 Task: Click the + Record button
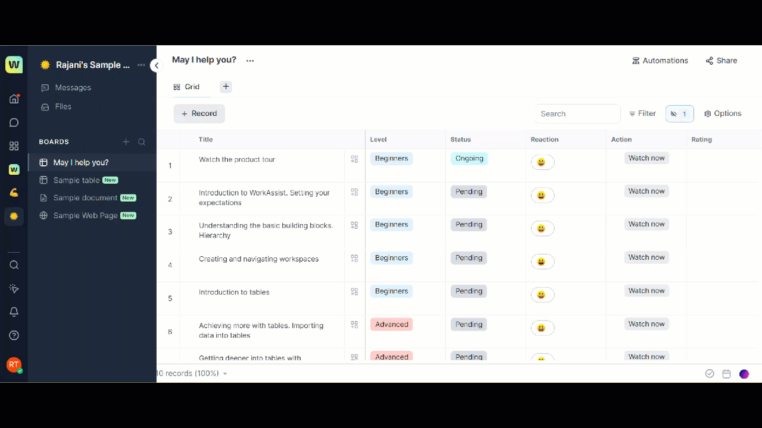(x=199, y=114)
